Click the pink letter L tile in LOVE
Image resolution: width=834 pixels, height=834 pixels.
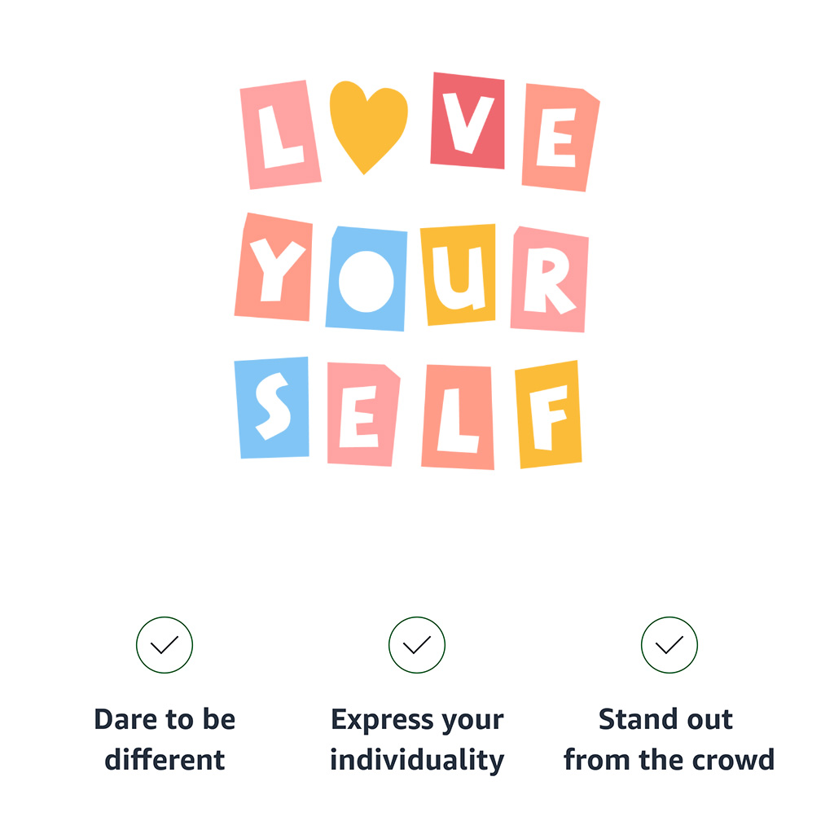pyautogui.click(x=279, y=134)
